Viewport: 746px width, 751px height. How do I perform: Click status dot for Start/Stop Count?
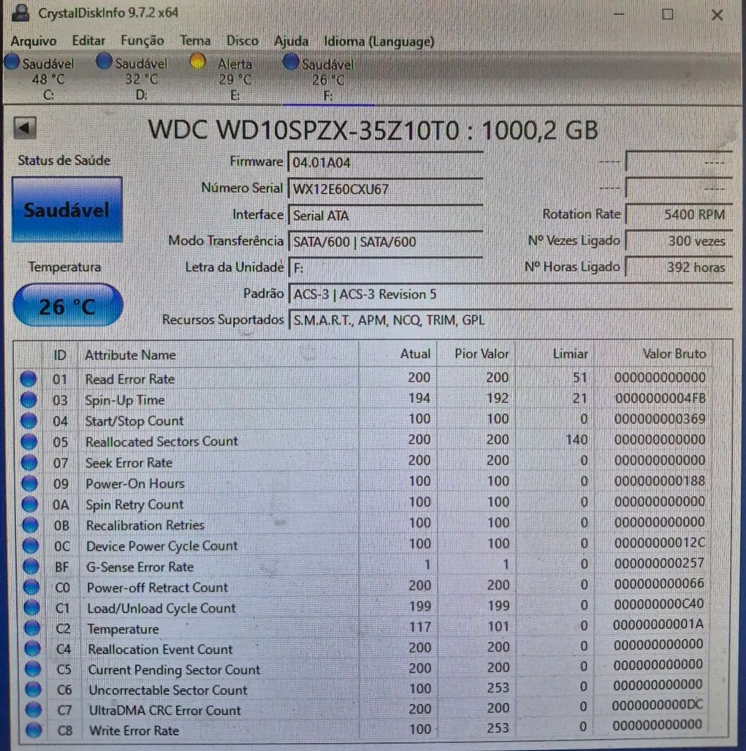tap(29, 421)
